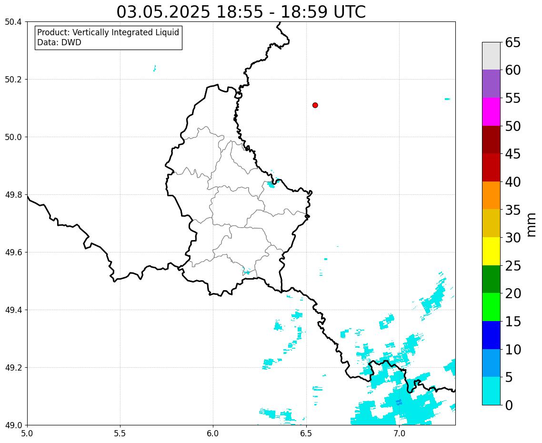Click the small blue VIL pixel inside large cyan area

pos(399,402)
